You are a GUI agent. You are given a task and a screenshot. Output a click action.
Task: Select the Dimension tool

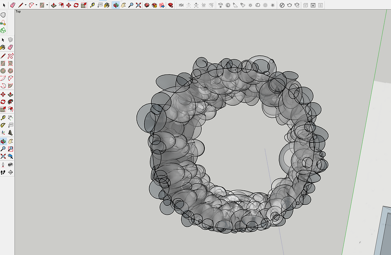click(x=10, y=117)
